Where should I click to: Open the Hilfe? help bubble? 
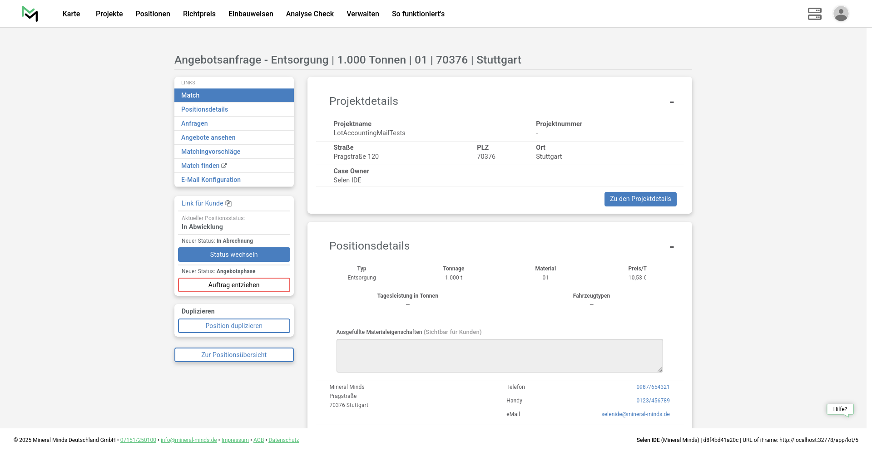tap(840, 409)
